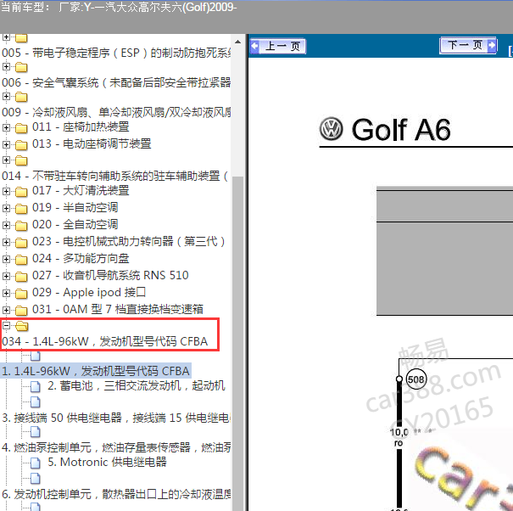This screenshot has width=513, height=511.
Task: Expand the 019 半自动空调 node
Action: (x=6, y=208)
